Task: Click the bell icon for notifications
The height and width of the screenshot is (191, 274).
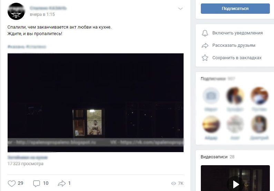Action: 205,33
